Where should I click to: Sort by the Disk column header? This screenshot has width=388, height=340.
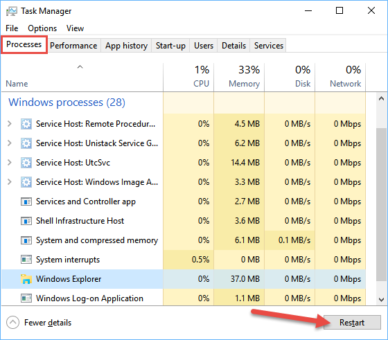coord(290,78)
